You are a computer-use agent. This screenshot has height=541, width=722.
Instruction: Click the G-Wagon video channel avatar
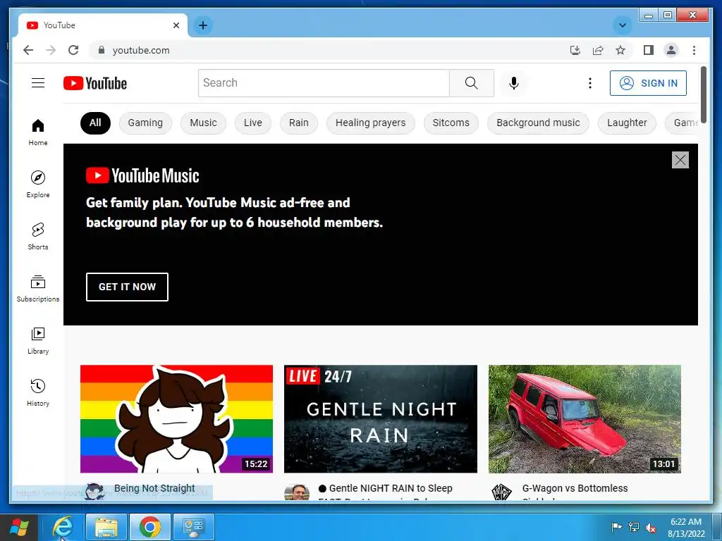click(501, 492)
